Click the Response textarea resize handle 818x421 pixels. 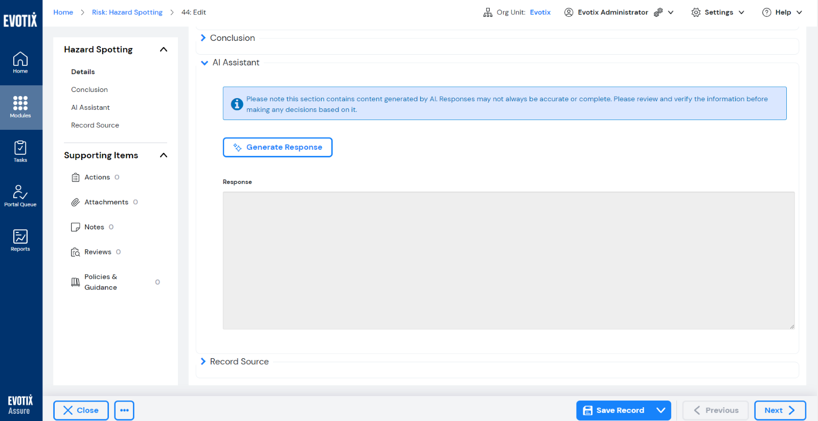click(x=792, y=326)
